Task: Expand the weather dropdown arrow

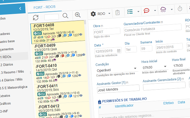Action: pyautogui.click(x=172, y=9)
